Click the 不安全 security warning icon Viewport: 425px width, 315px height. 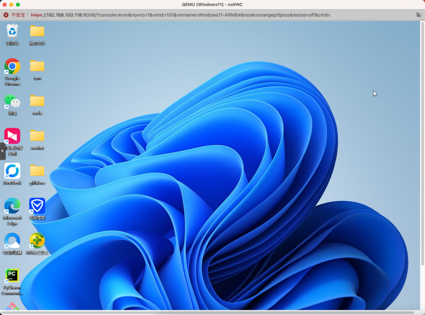click(6, 15)
